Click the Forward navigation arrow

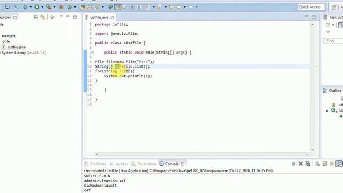coord(191,7)
